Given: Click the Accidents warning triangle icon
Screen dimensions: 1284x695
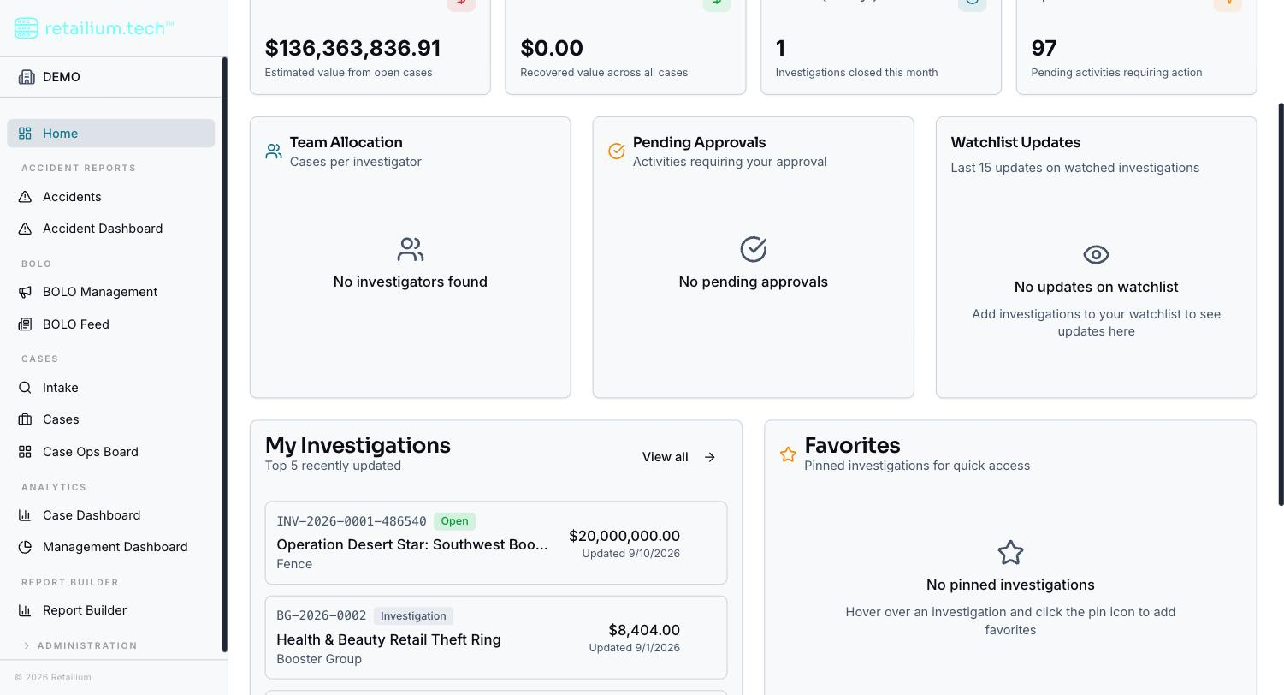Looking at the screenshot, I should (25, 197).
